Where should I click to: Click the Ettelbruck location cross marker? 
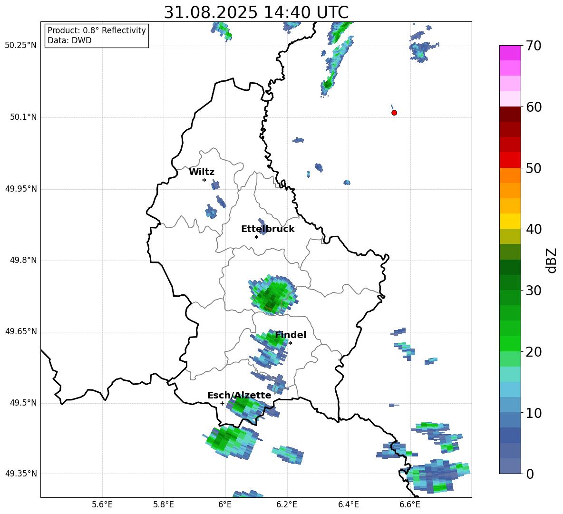coord(256,237)
